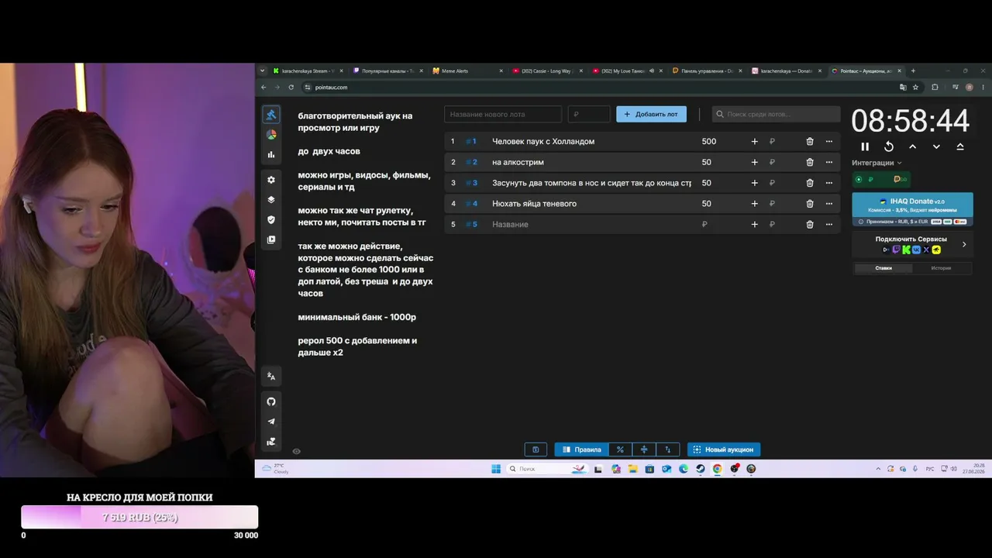Click the Добавить лот button
This screenshot has width=992, height=558.
point(651,114)
